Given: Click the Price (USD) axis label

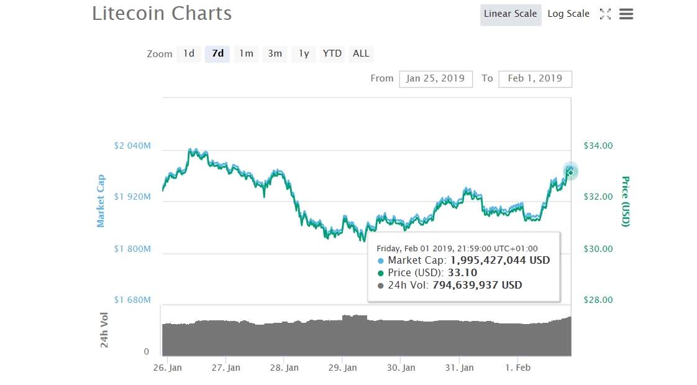Looking at the screenshot, I should point(626,201).
